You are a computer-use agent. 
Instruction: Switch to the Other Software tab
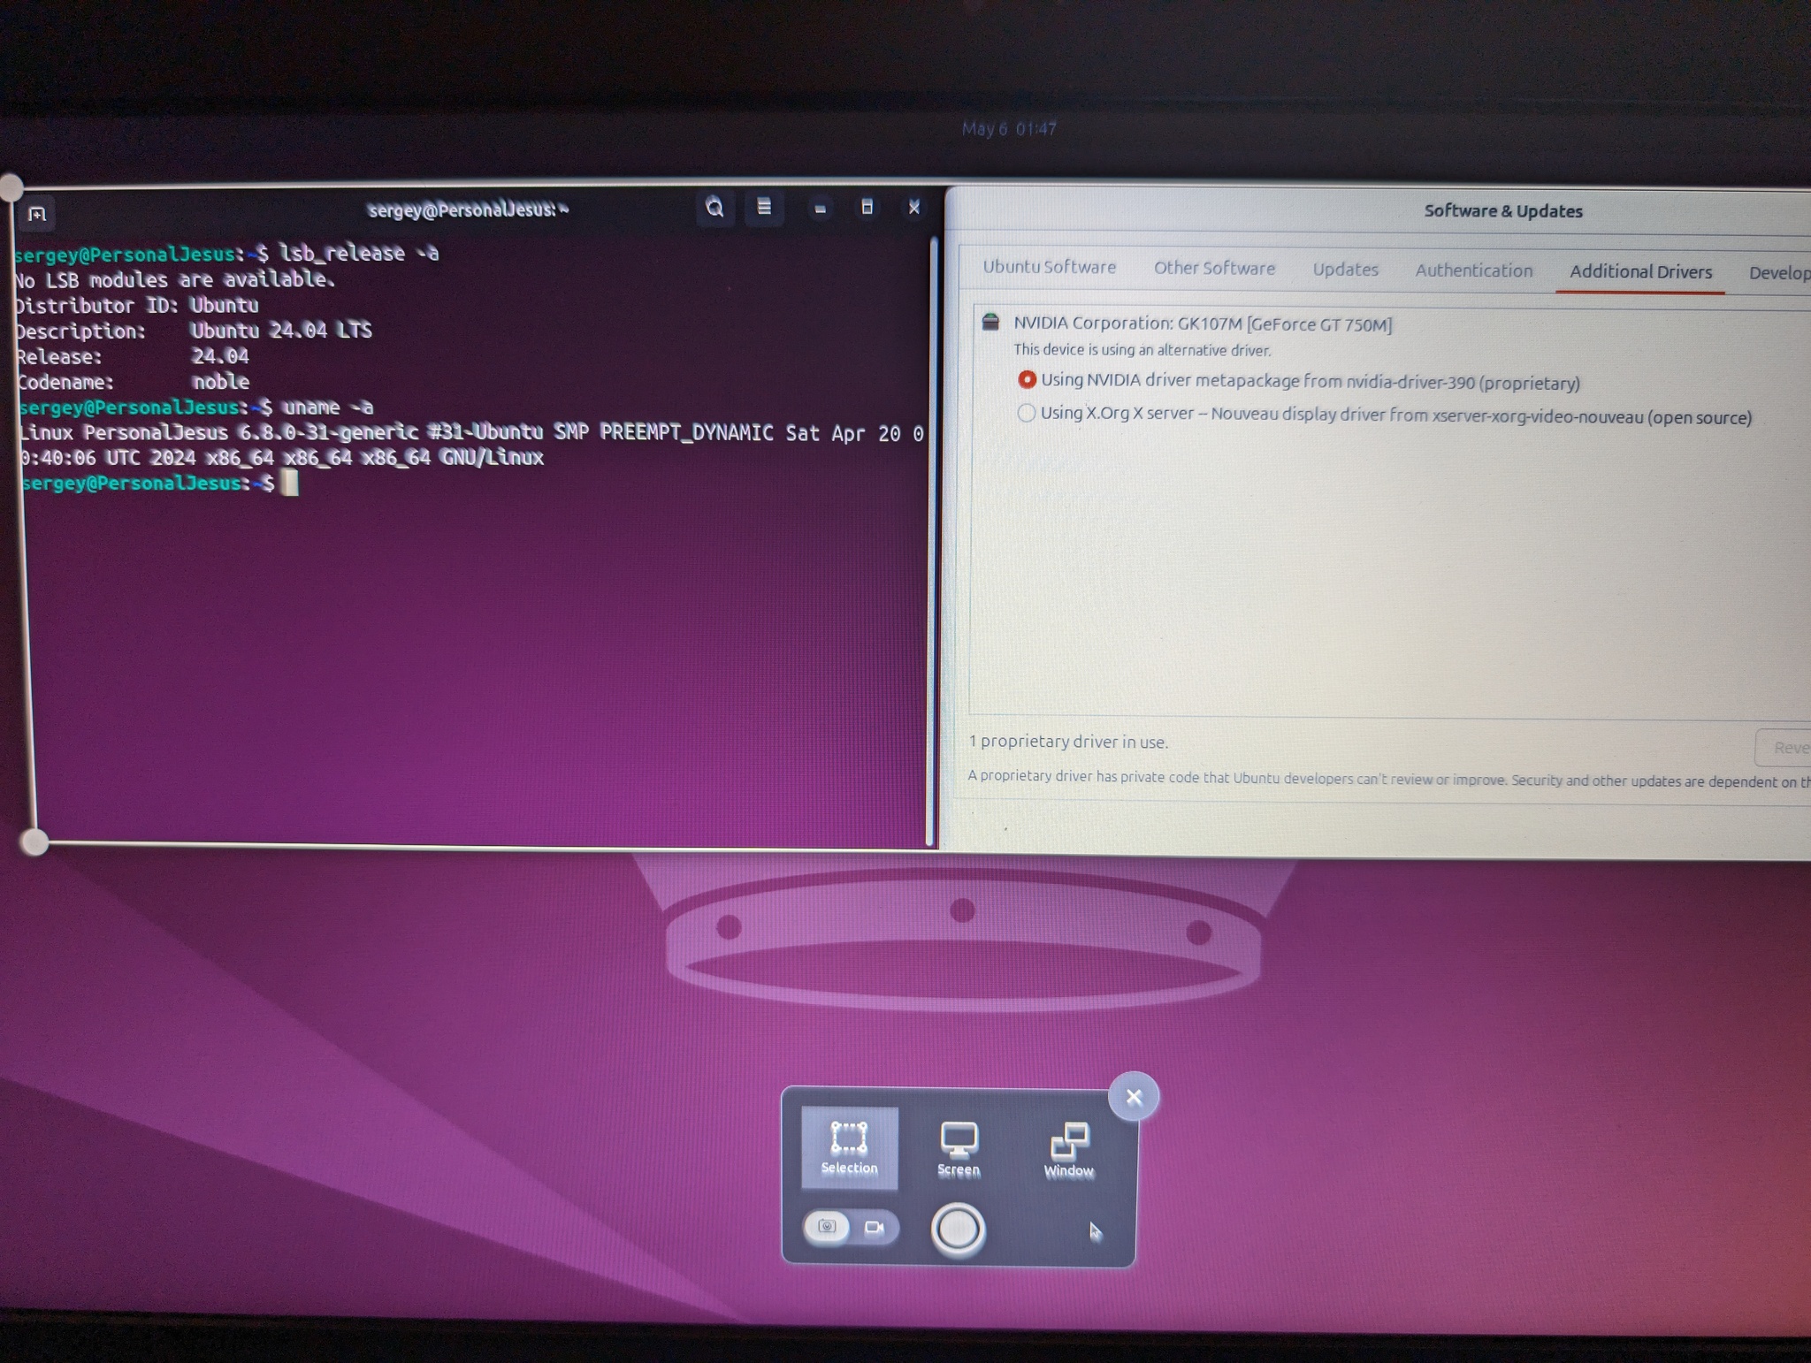click(x=1213, y=269)
